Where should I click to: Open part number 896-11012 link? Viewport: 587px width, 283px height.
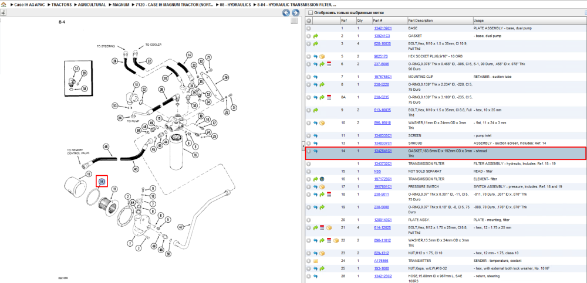click(x=382, y=240)
